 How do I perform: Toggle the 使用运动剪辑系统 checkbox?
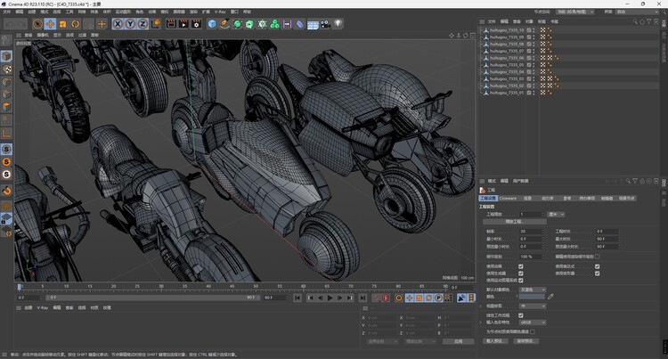(521, 281)
